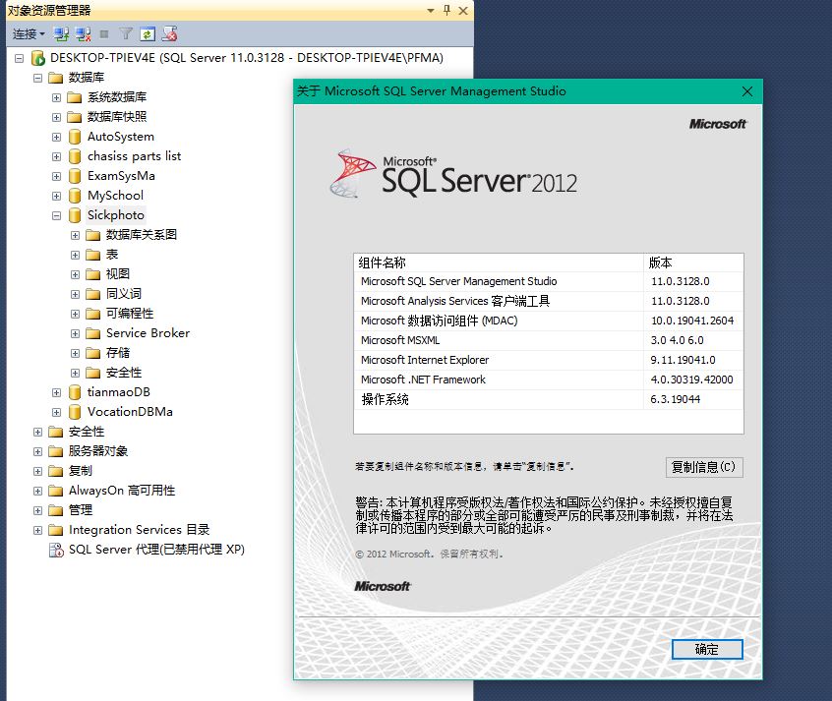Click the 确定 button in About dialog

[x=707, y=650]
